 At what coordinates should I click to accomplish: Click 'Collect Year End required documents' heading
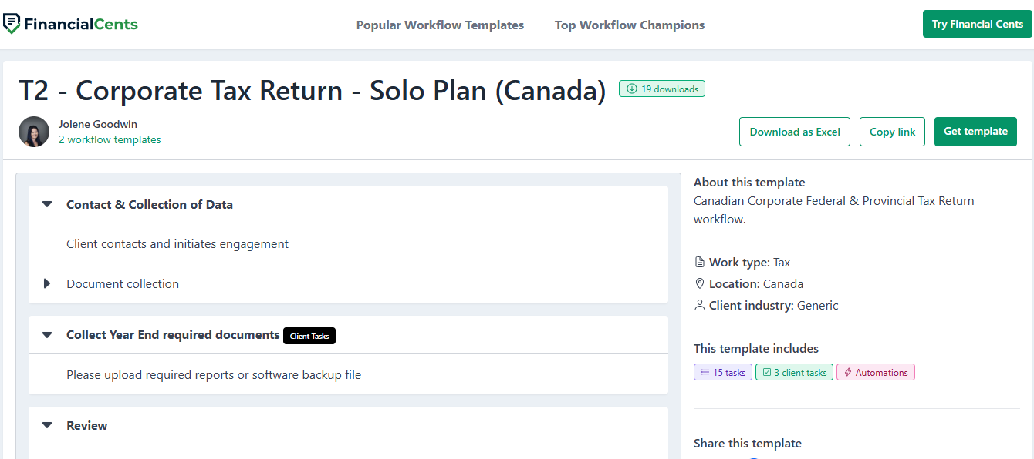click(173, 335)
